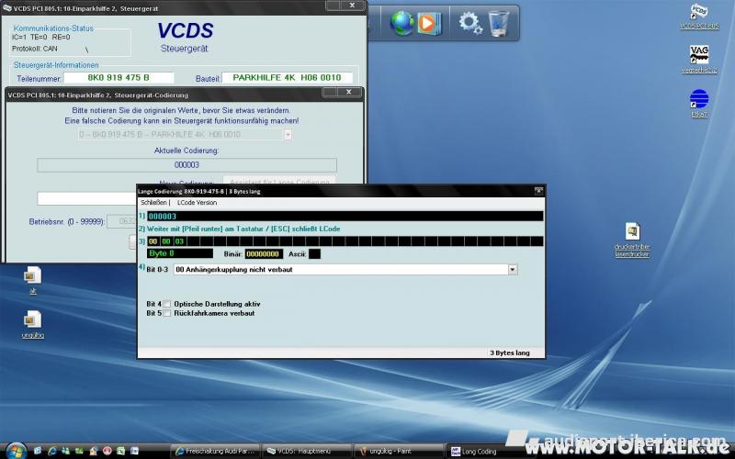The image size is (735, 459).
Task: Select the byte cell showing 03
Action: pyautogui.click(x=179, y=241)
